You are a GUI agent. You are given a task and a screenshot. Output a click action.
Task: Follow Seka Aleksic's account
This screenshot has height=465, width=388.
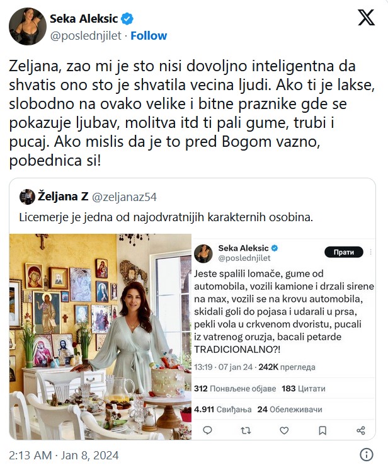pyautogui.click(x=149, y=35)
